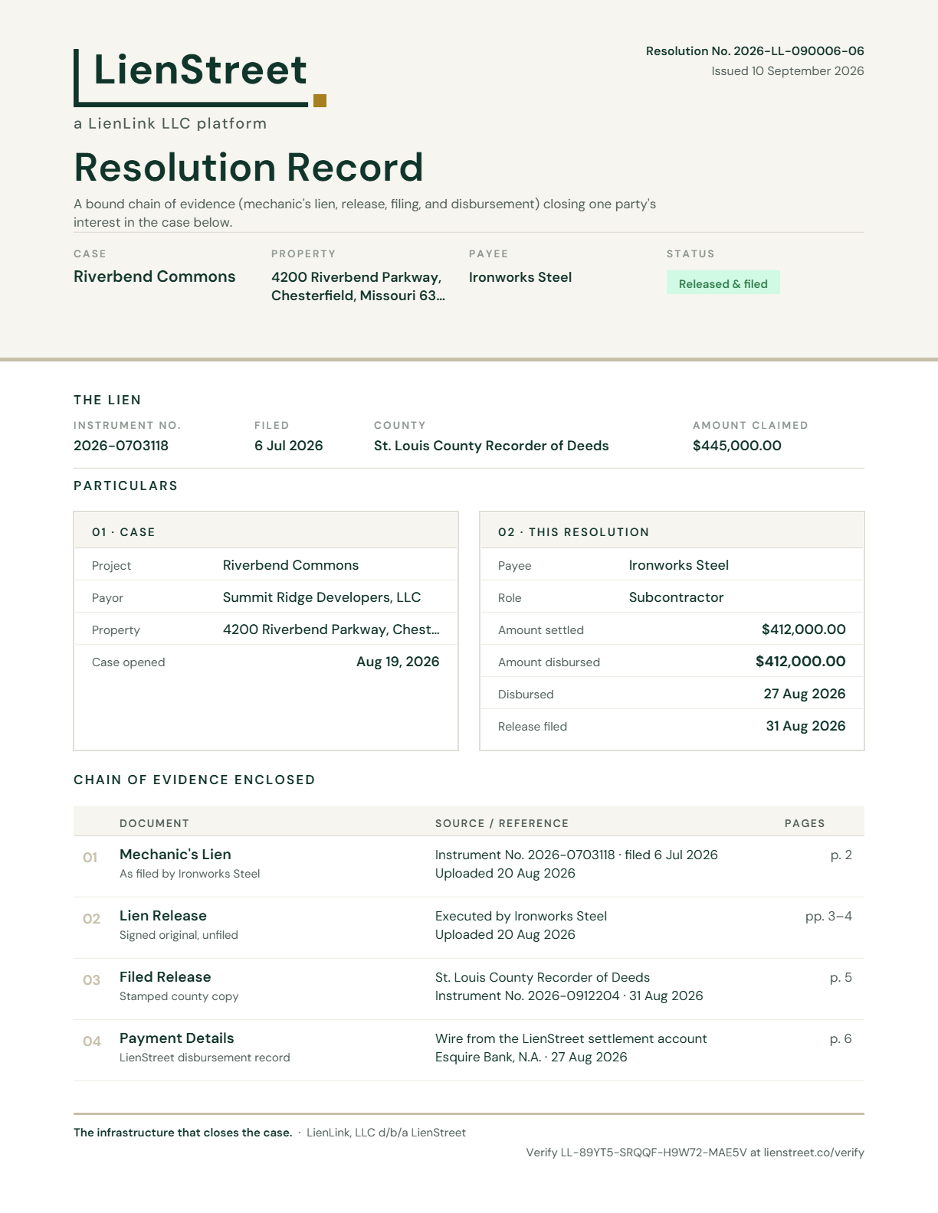Click the release filed date '31 Aug 2026'
Image resolution: width=938 pixels, height=1213 pixels.
coord(806,726)
